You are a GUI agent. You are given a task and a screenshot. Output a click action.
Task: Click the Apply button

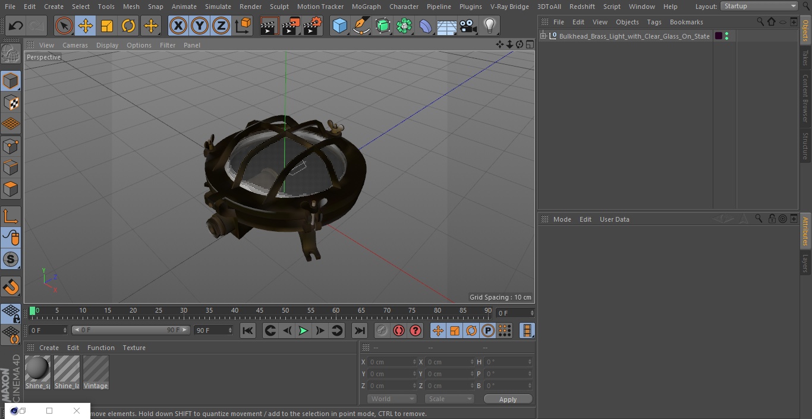(x=508, y=399)
